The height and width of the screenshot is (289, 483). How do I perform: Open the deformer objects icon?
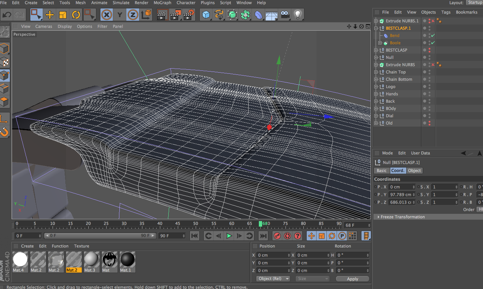tap(259, 15)
